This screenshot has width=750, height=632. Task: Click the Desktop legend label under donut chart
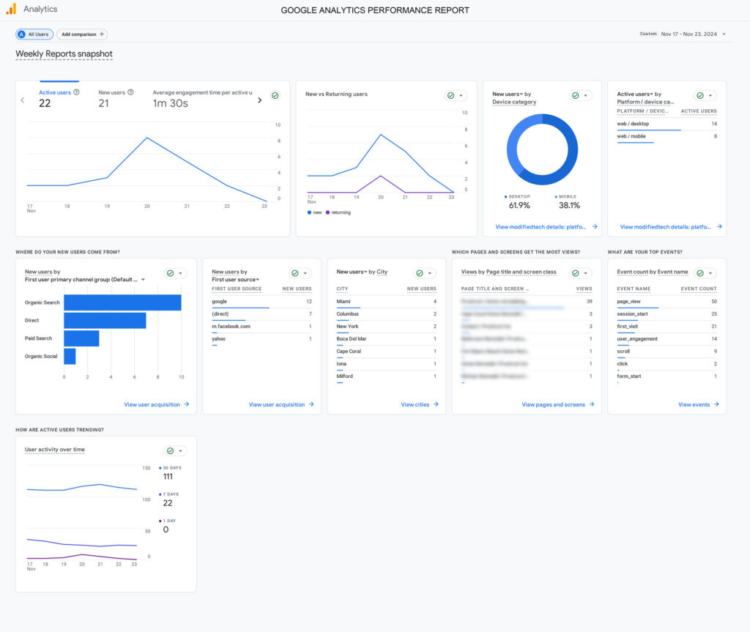[x=519, y=197]
